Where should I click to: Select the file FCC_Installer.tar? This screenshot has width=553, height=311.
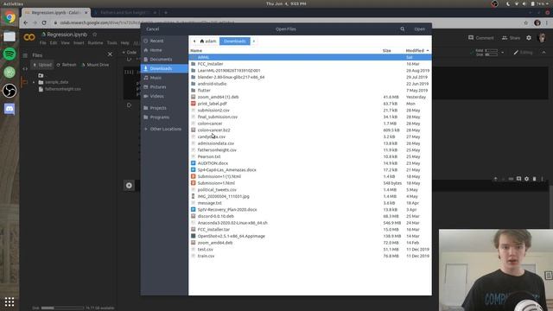pos(310,230)
